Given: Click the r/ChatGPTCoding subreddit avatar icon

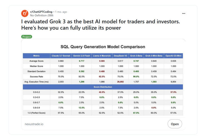Looking at the screenshot, I should pos(24,13).
